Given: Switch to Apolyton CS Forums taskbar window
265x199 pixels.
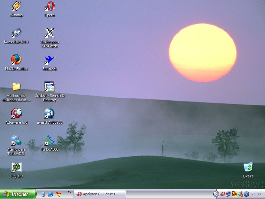Looking at the screenshot, I should pyautogui.click(x=99, y=194).
